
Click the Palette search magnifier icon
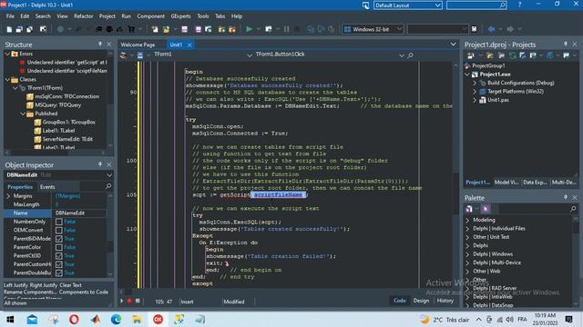pyautogui.click(x=573, y=209)
